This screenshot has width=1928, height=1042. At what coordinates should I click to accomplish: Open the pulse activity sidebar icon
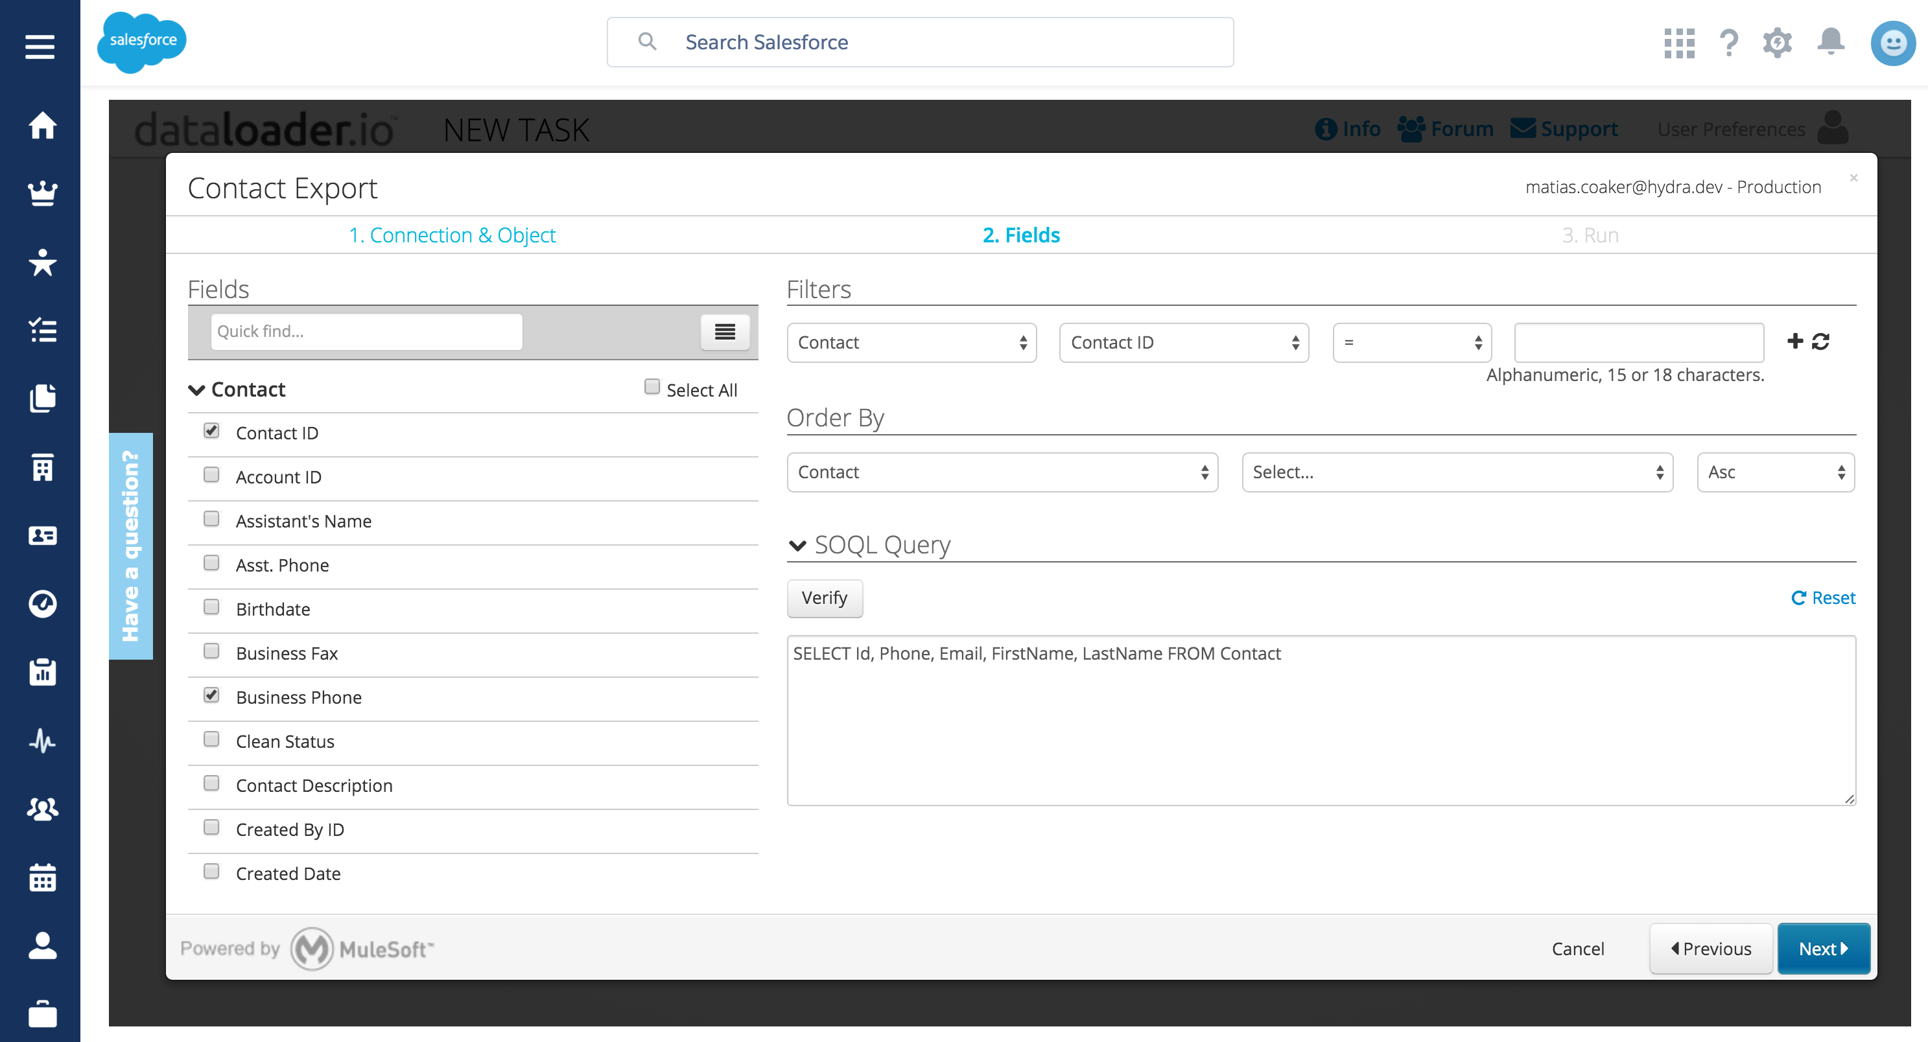tap(43, 741)
